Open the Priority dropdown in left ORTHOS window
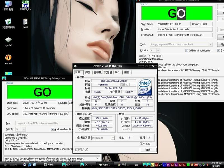This screenshot has height=168, width=224. click(24, 129)
